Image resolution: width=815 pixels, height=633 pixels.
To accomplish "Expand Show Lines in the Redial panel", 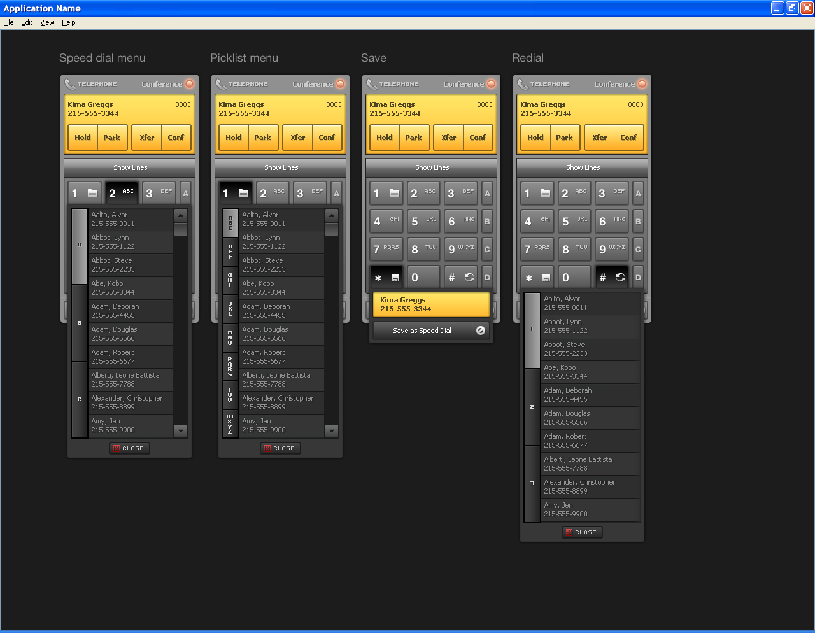I will tap(583, 167).
